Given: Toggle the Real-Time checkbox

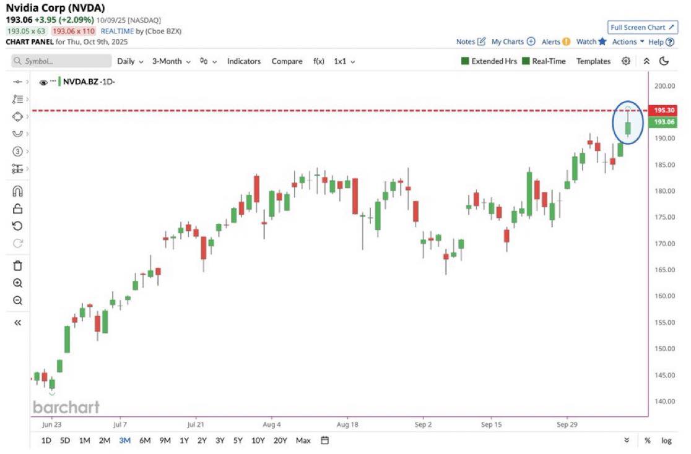Looking at the screenshot, I should point(526,61).
